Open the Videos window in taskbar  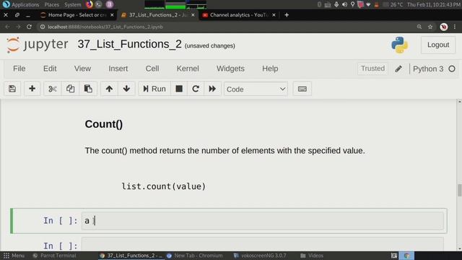tap(312, 256)
